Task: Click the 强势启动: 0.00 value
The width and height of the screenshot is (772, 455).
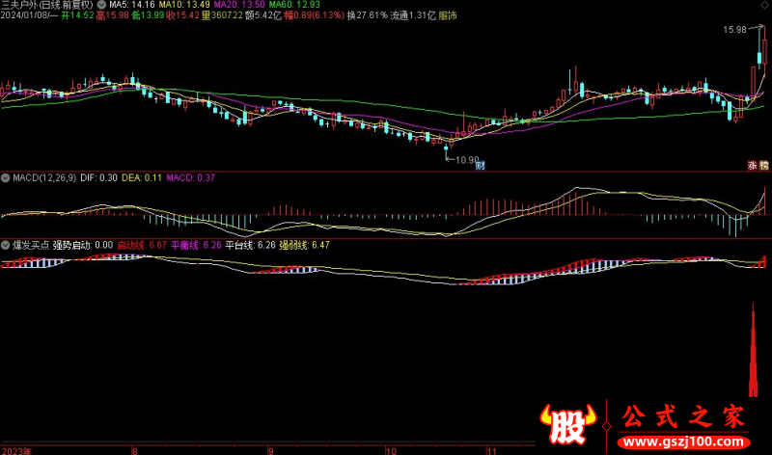Action: pos(83,245)
